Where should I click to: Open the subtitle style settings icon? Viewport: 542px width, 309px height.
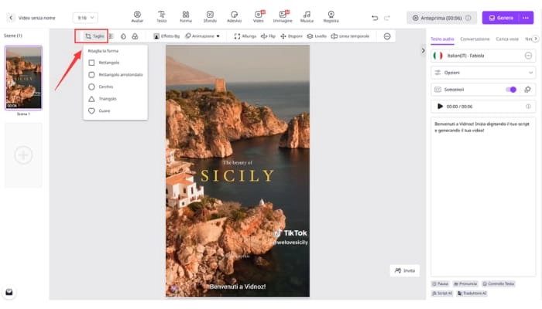(527, 90)
